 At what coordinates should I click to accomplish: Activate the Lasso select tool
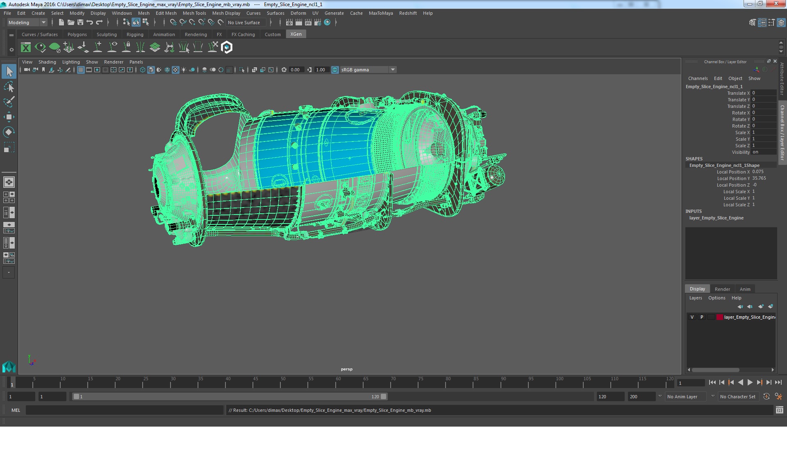(x=9, y=87)
